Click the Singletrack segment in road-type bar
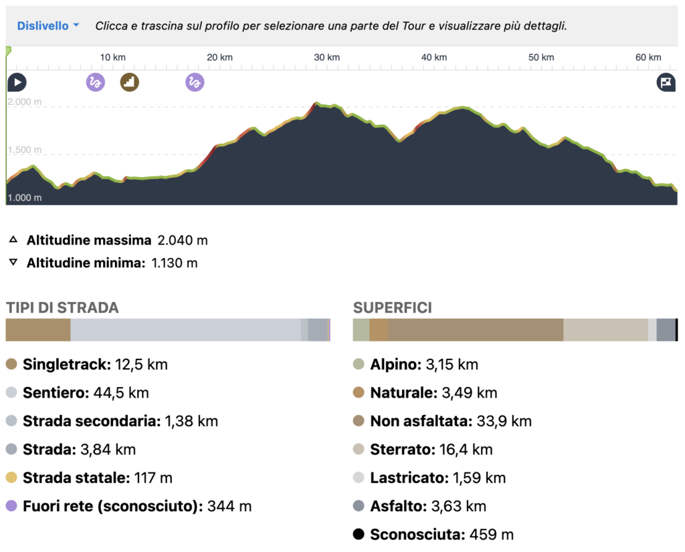Screen dimensions: 685x552 [38, 330]
